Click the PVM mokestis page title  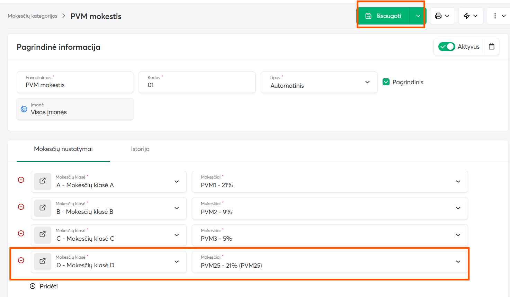pyautogui.click(x=96, y=16)
